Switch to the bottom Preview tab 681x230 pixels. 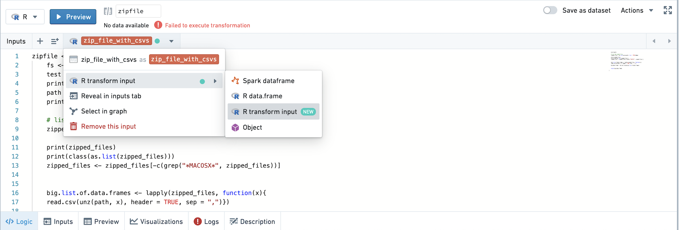(x=101, y=221)
